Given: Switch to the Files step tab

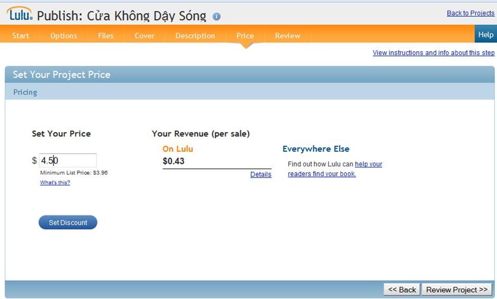Looking at the screenshot, I should point(106,36).
